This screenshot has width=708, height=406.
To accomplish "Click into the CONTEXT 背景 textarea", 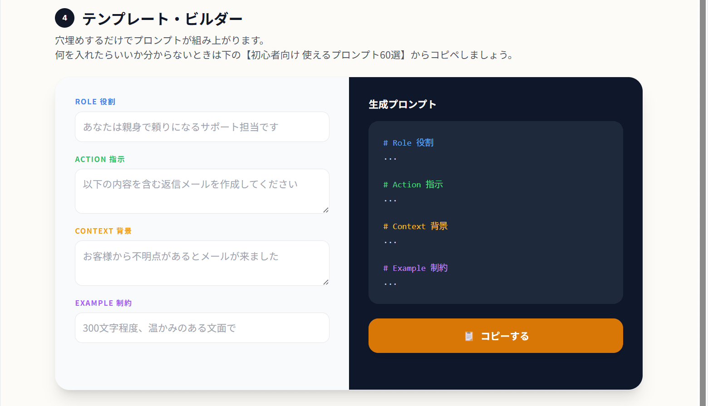I will (x=202, y=263).
